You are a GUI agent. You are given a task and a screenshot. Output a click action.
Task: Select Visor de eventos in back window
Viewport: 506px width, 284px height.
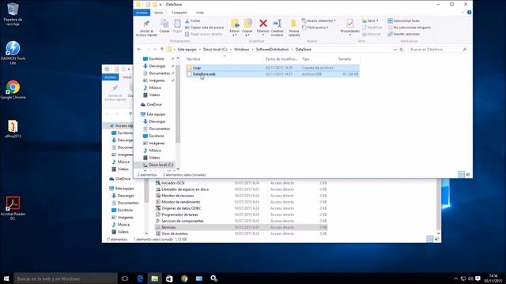(x=241, y=234)
